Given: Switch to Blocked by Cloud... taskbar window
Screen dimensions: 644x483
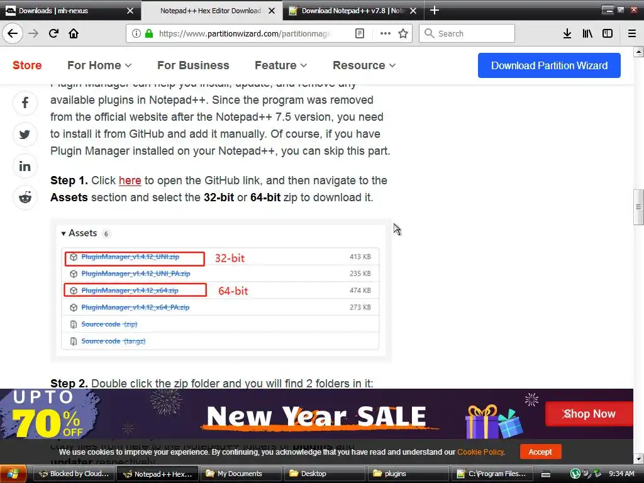Looking at the screenshot, I should tap(73, 474).
